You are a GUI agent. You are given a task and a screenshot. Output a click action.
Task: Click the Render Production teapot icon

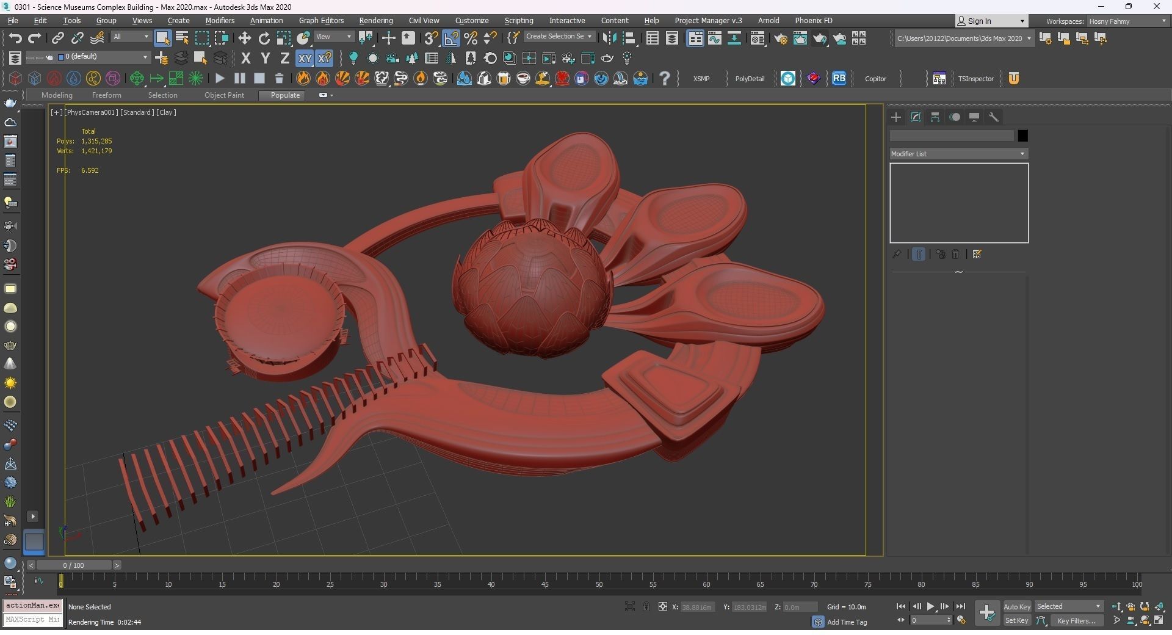click(x=820, y=38)
